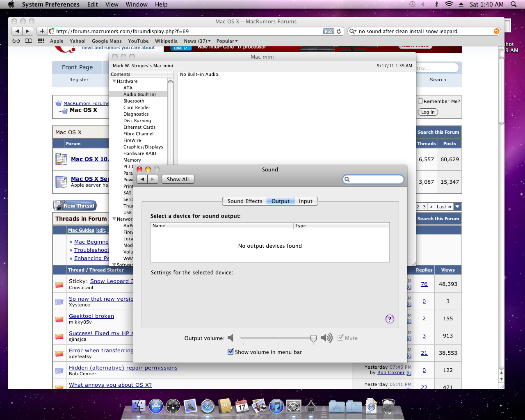Adjust the Output volume slider thumb
Screen dimensions: 525x420
[313, 338]
